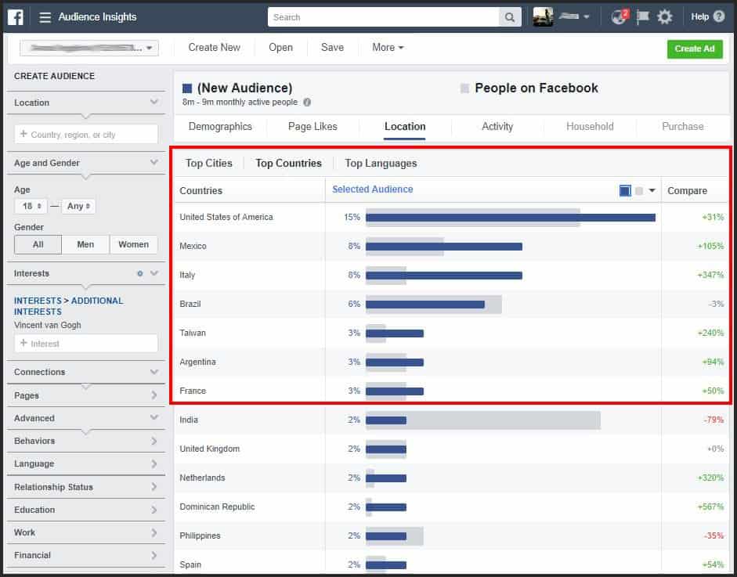Click the Country, region, or city input field
The height and width of the screenshot is (577, 737).
point(85,134)
